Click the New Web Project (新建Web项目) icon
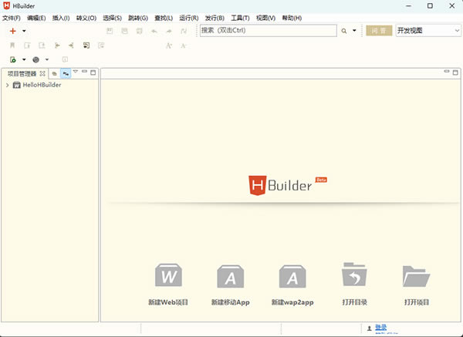The height and width of the screenshot is (337, 463). pos(168,276)
